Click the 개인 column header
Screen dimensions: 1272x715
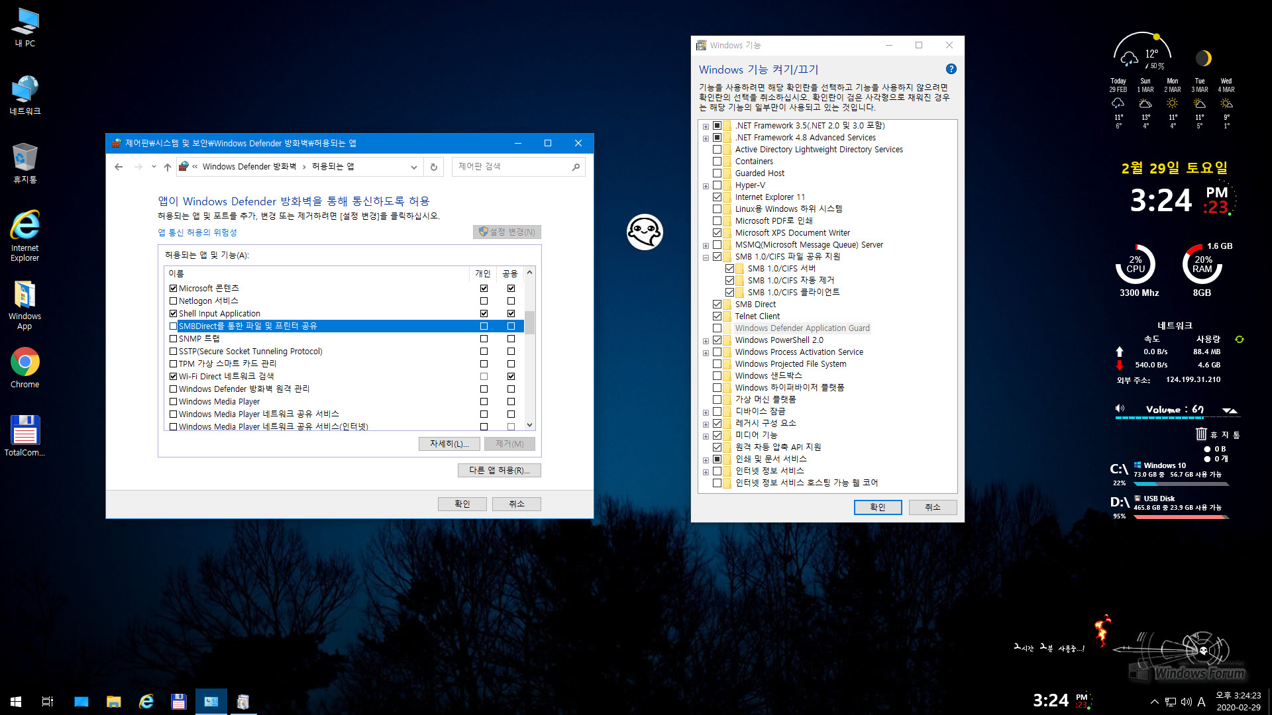(483, 273)
